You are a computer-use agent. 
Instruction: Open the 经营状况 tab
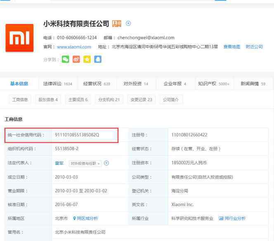tap(97, 84)
